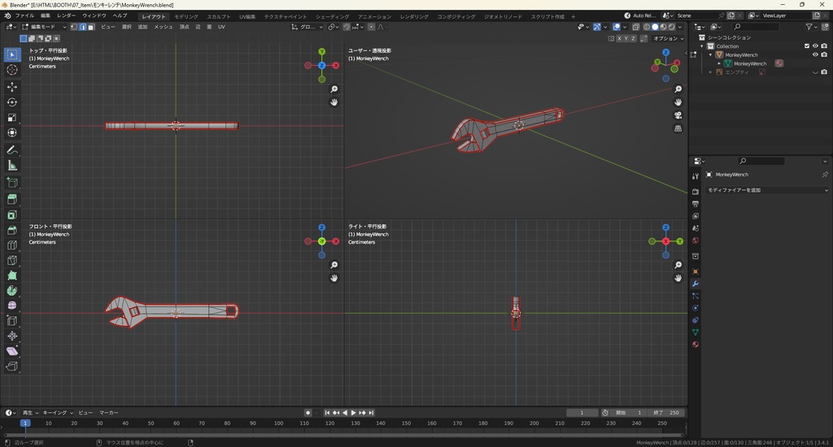
Task: Collapse the Collection tree in outliner
Action: pos(702,46)
